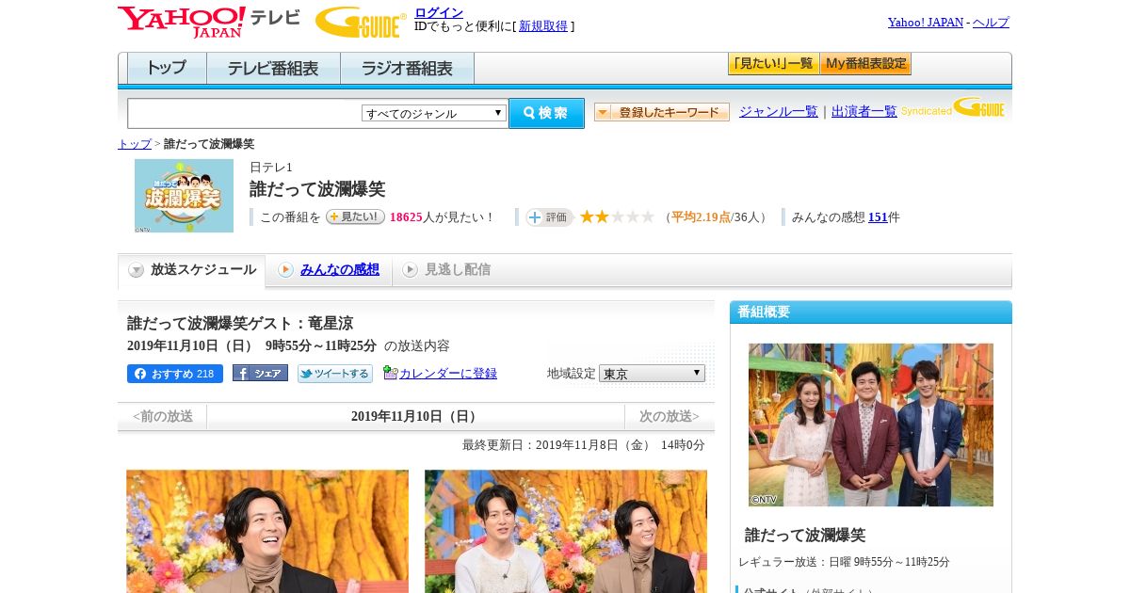Click the +見たい! button

click(355, 216)
